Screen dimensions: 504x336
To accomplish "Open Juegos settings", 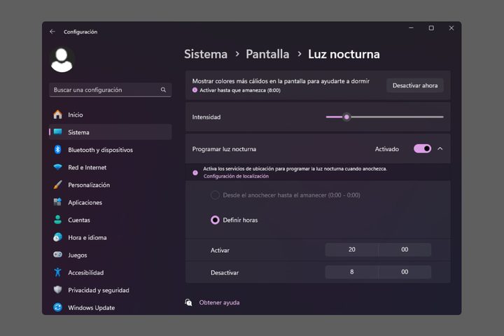I will tap(111, 255).
